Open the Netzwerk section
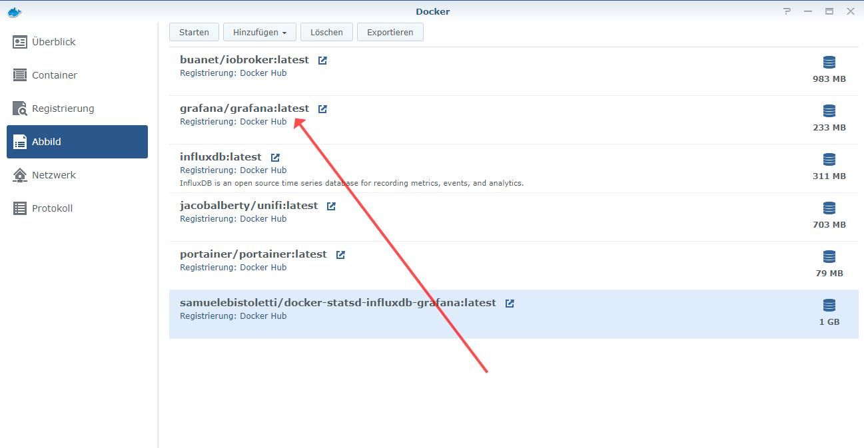This screenshot has width=864, height=448. click(77, 175)
